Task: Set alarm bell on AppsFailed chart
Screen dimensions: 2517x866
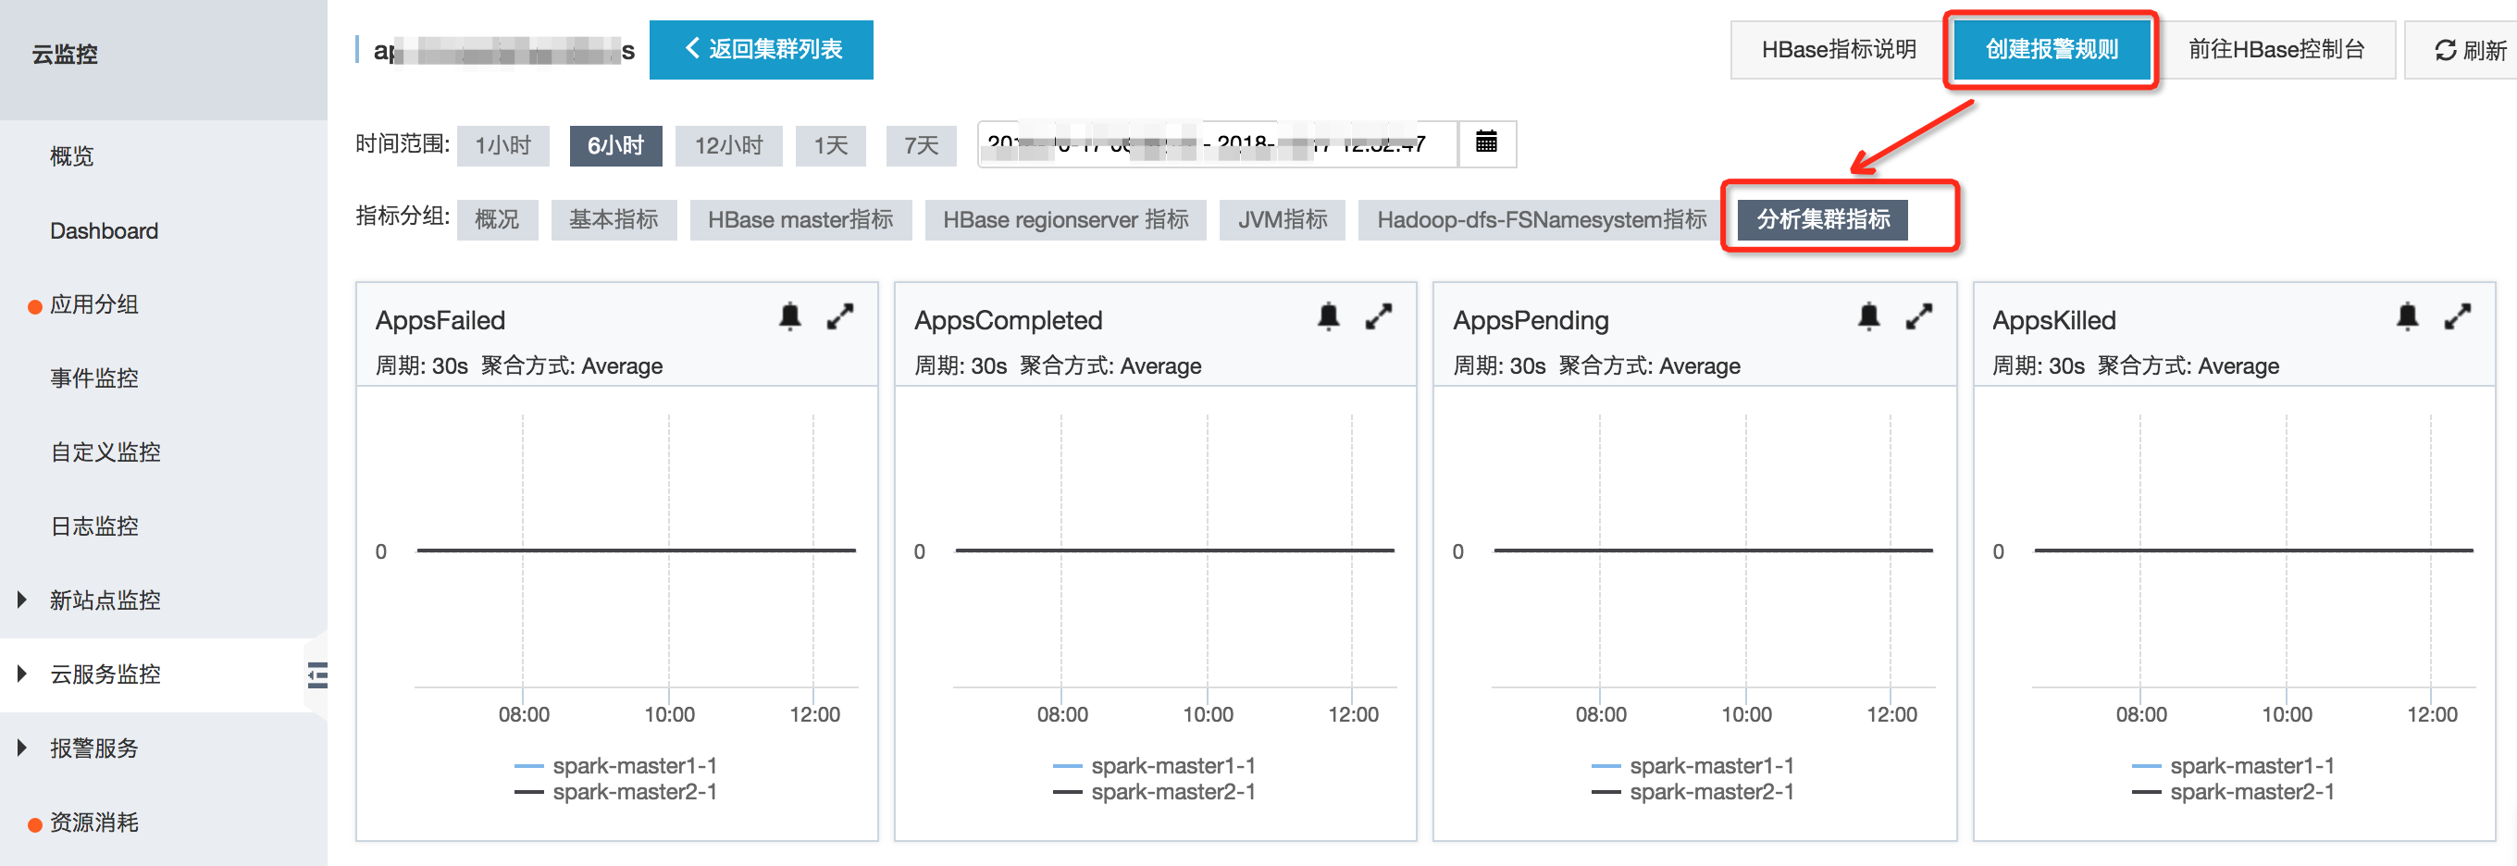Action: pyautogui.click(x=789, y=316)
